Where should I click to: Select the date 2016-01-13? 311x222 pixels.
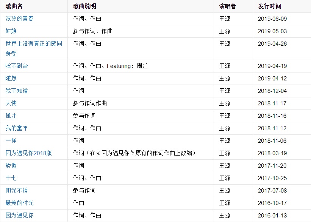coord(272,215)
